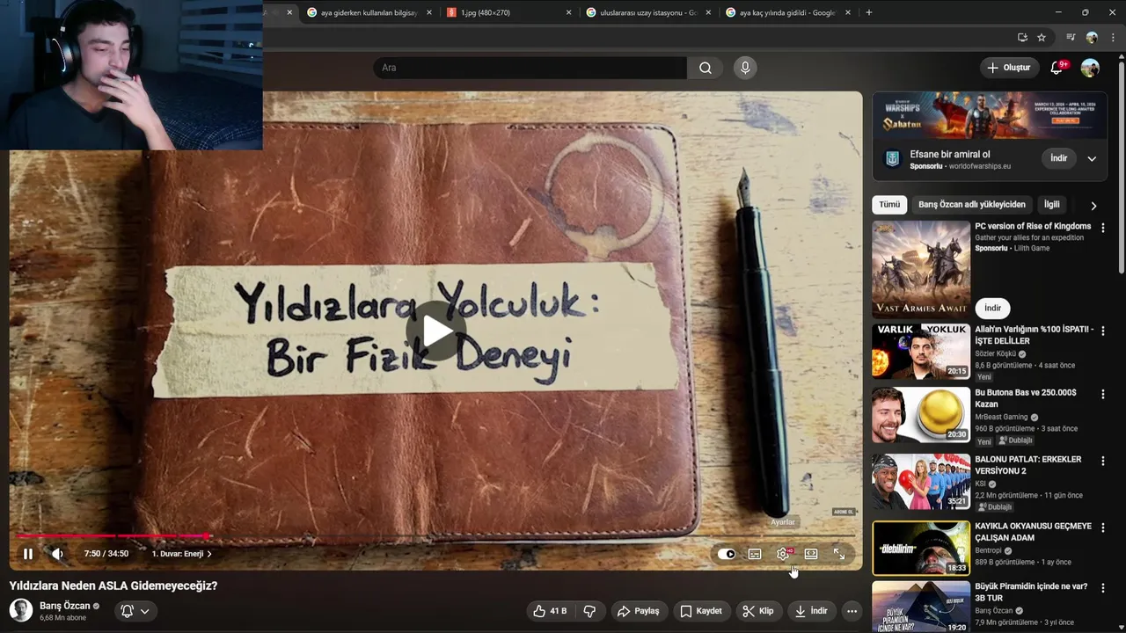Start voice search with the microphone icon
This screenshot has width=1126, height=633.
(x=745, y=68)
